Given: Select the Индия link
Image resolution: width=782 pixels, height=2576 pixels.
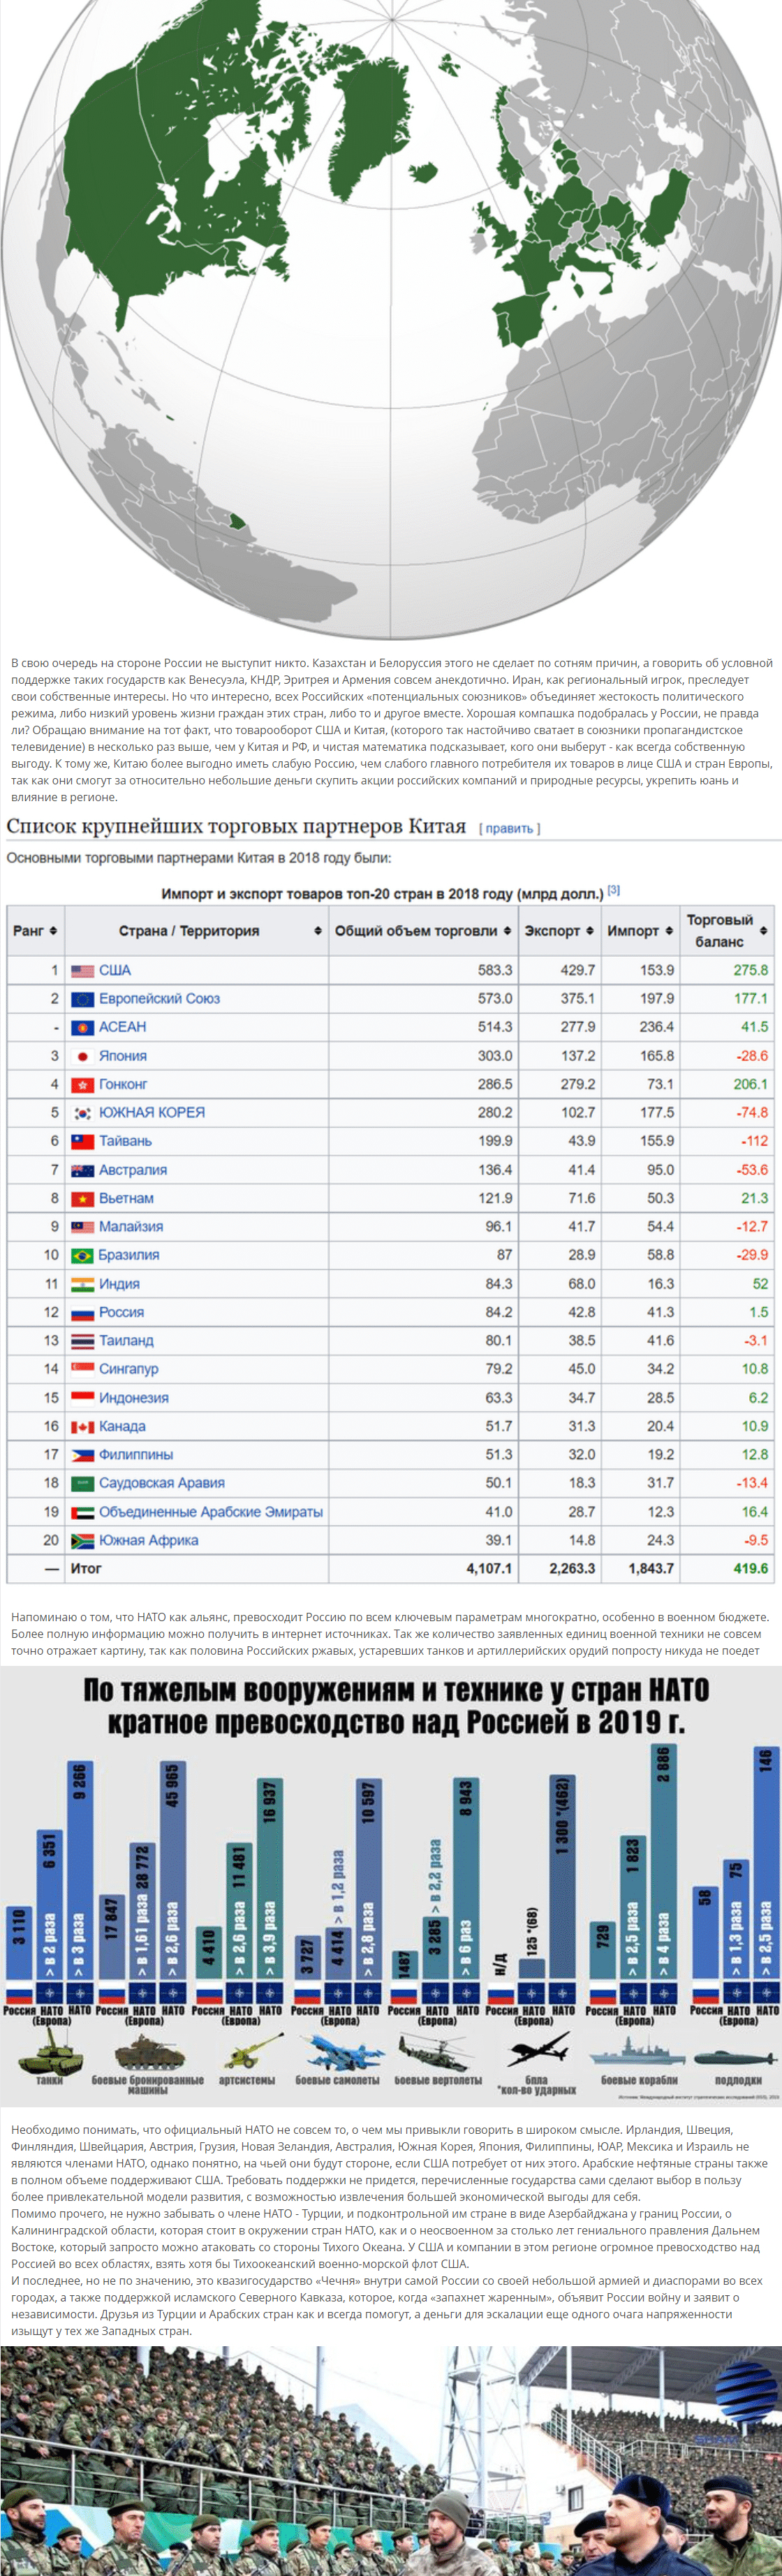Looking at the screenshot, I should point(119,1284).
